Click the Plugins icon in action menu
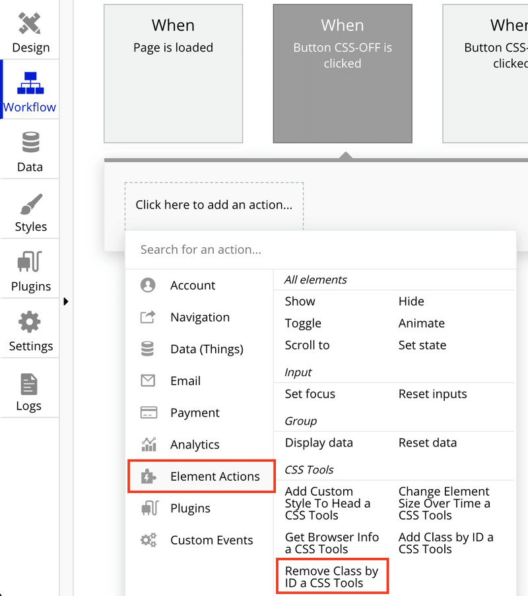The height and width of the screenshot is (596, 528). 150,508
